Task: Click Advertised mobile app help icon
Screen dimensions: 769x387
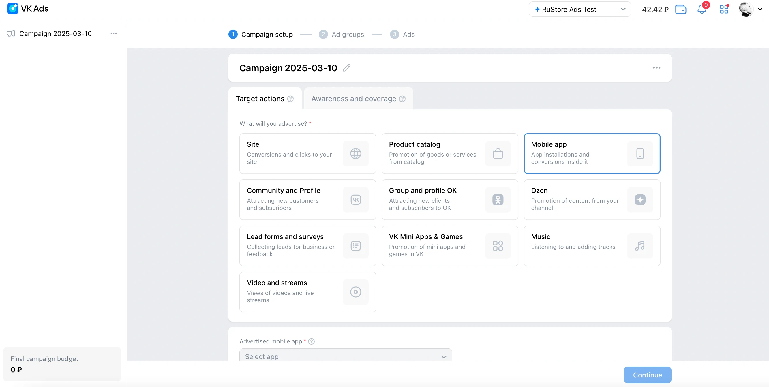Action: pyautogui.click(x=311, y=341)
